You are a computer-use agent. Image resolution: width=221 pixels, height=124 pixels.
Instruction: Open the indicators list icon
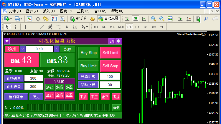coord(198,19)
